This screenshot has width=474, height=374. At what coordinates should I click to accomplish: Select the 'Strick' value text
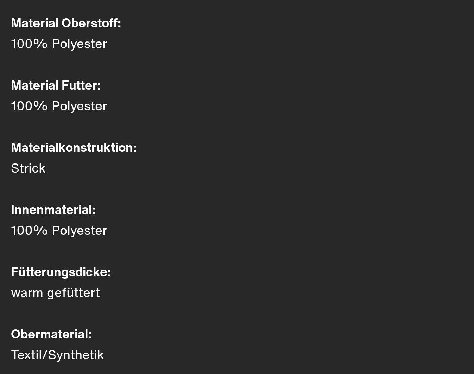point(28,168)
